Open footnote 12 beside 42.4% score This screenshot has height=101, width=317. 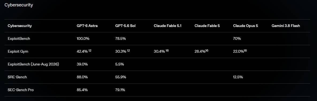pyautogui.click(x=90, y=50)
